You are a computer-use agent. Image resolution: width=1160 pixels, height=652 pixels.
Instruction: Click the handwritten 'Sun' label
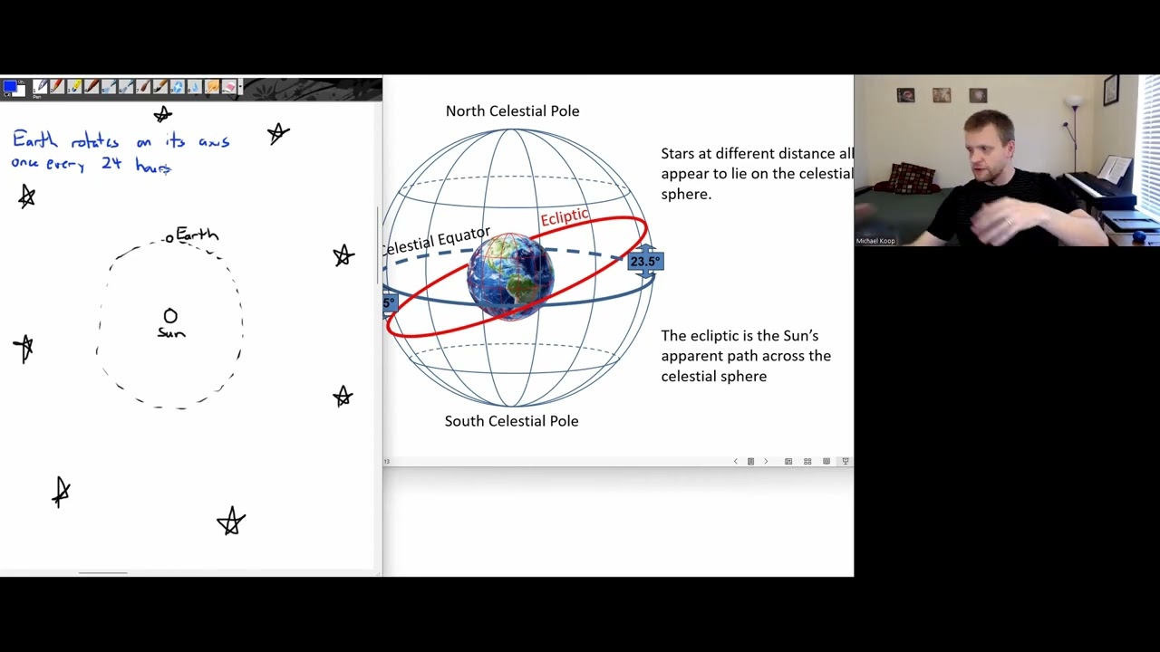(x=171, y=333)
